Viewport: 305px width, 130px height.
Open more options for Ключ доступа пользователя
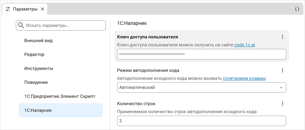[x=283, y=37]
